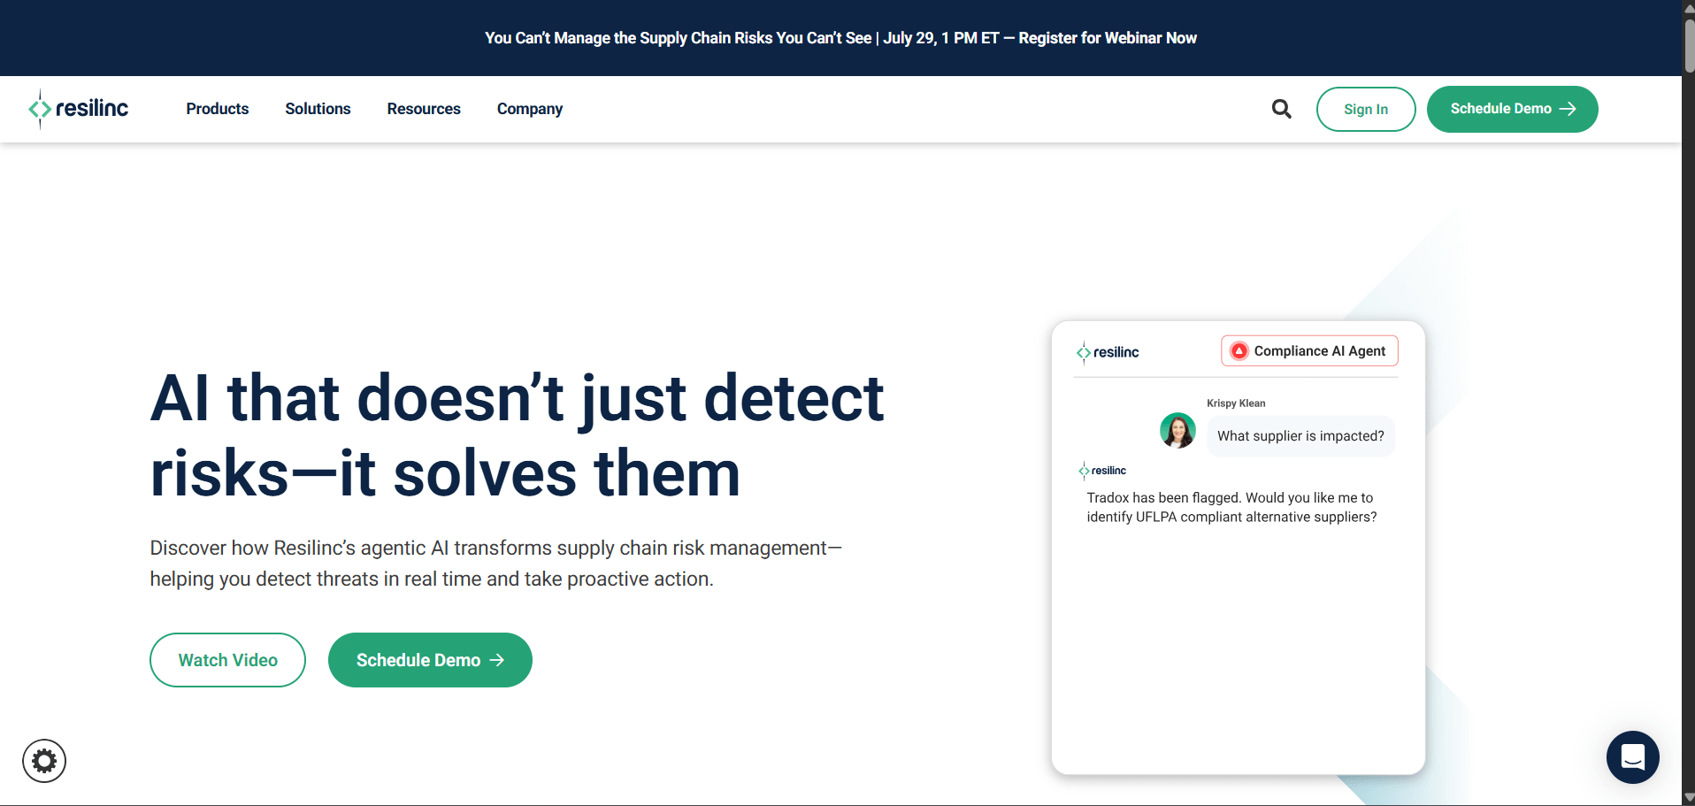Click the "AI that doesn't just detect" headline
1695x806 pixels.
[x=517, y=435]
